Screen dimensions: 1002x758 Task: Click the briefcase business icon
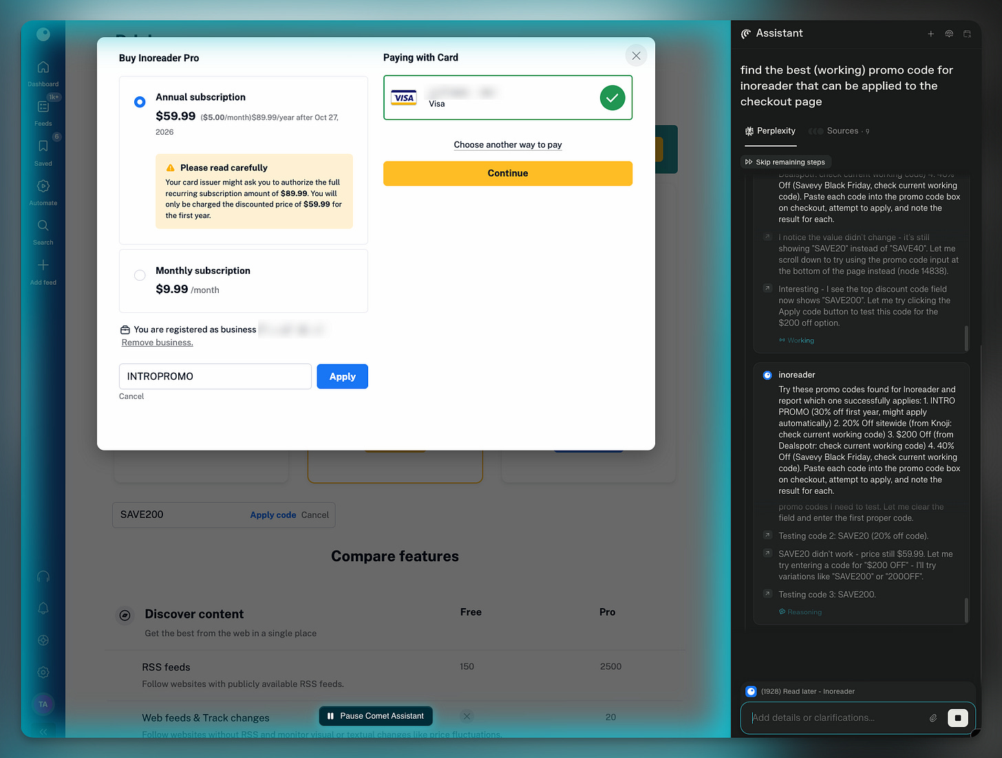coord(125,329)
